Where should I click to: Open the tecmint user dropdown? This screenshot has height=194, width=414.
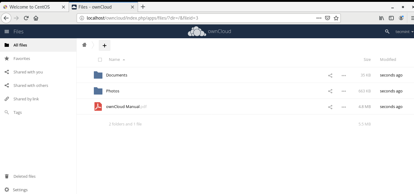[404, 32]
